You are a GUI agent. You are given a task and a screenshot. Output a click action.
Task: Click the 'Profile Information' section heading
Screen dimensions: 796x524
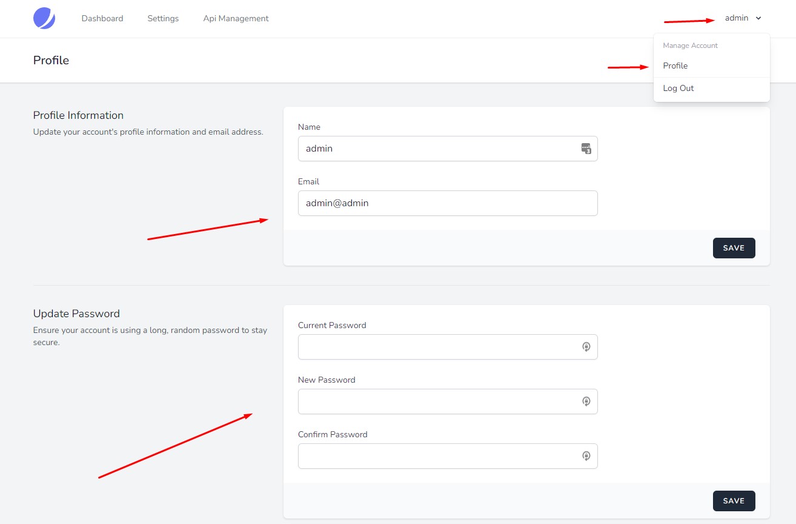tap(78, 115)
